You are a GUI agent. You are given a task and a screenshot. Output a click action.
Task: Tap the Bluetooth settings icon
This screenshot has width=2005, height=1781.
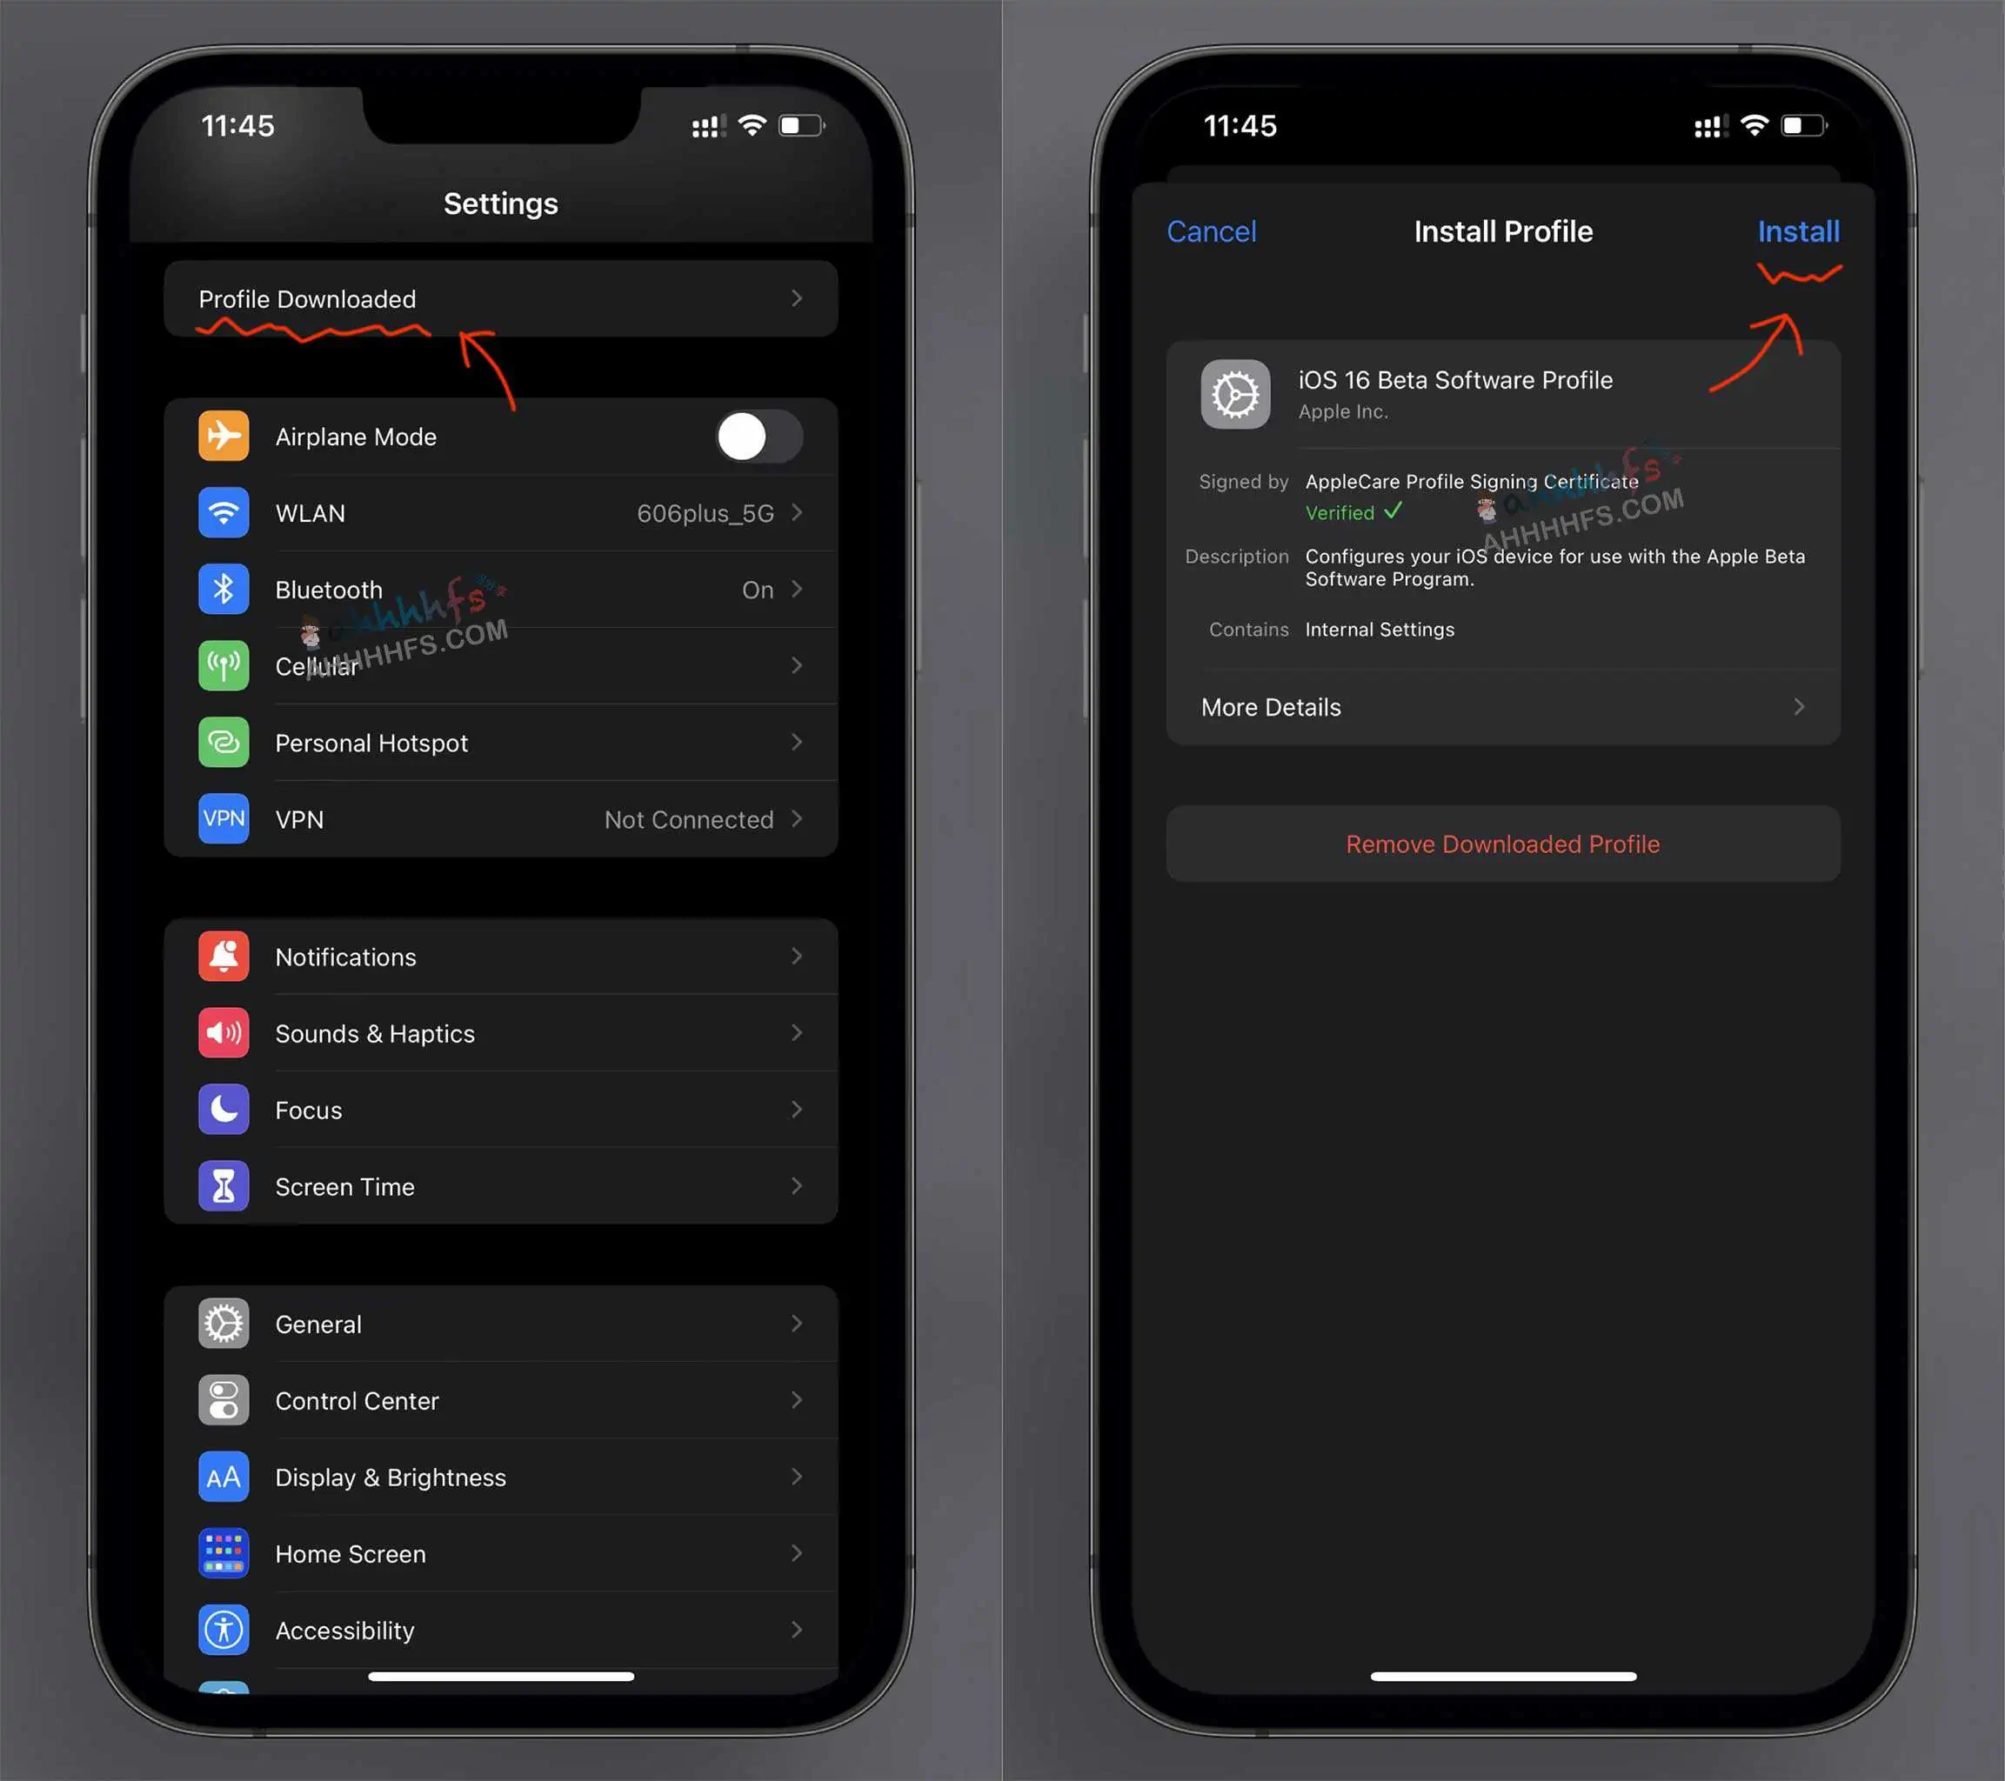coord(224,590)
